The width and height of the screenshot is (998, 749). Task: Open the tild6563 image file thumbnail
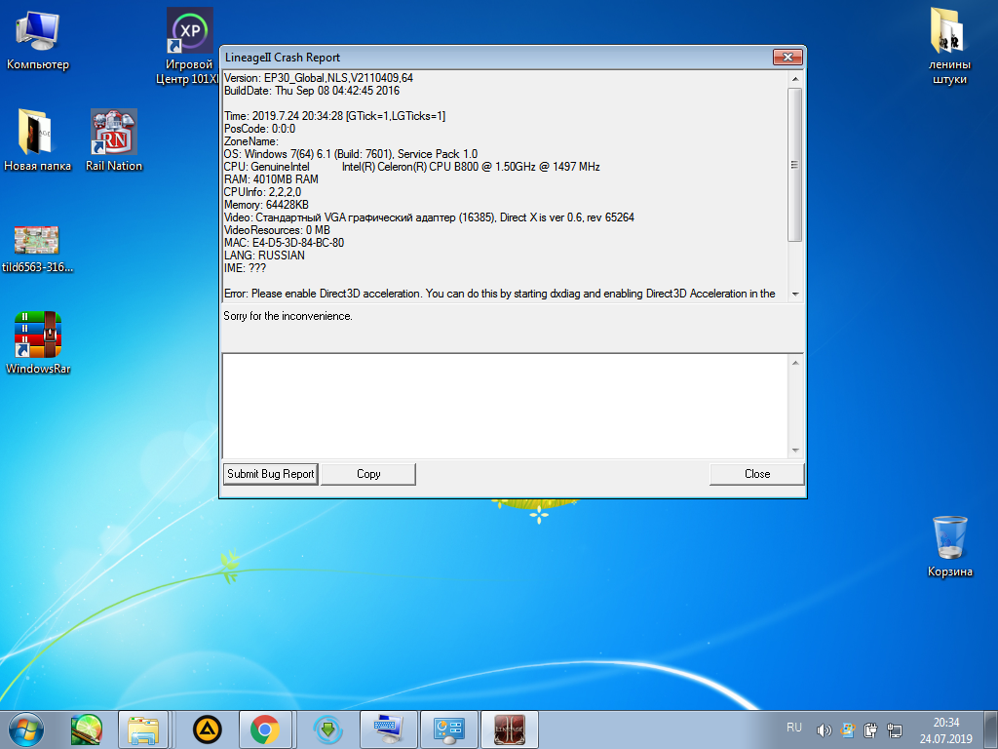pyautogui.click(x=37, y=240)
